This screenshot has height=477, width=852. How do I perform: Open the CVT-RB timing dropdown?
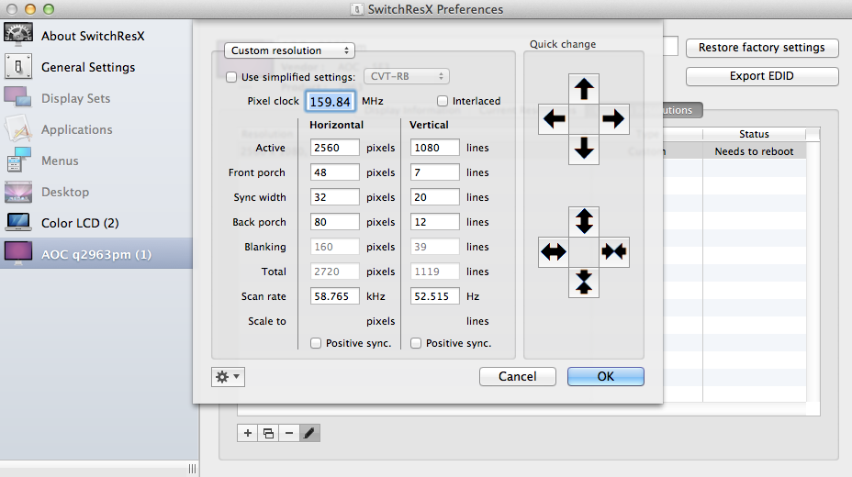407,76
